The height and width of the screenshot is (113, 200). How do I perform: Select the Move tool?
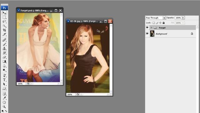coord(4,13)
